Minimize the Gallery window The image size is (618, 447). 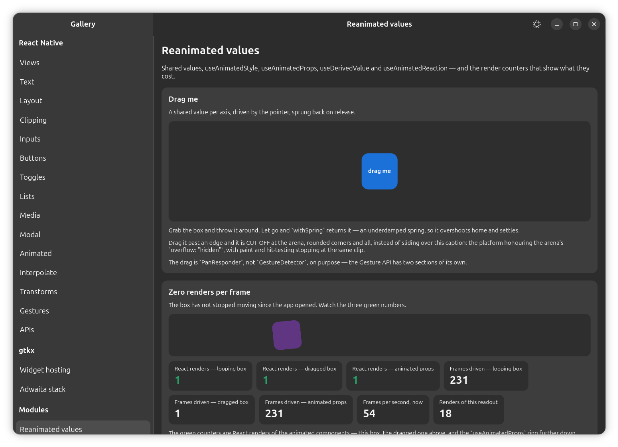[557, 24]
